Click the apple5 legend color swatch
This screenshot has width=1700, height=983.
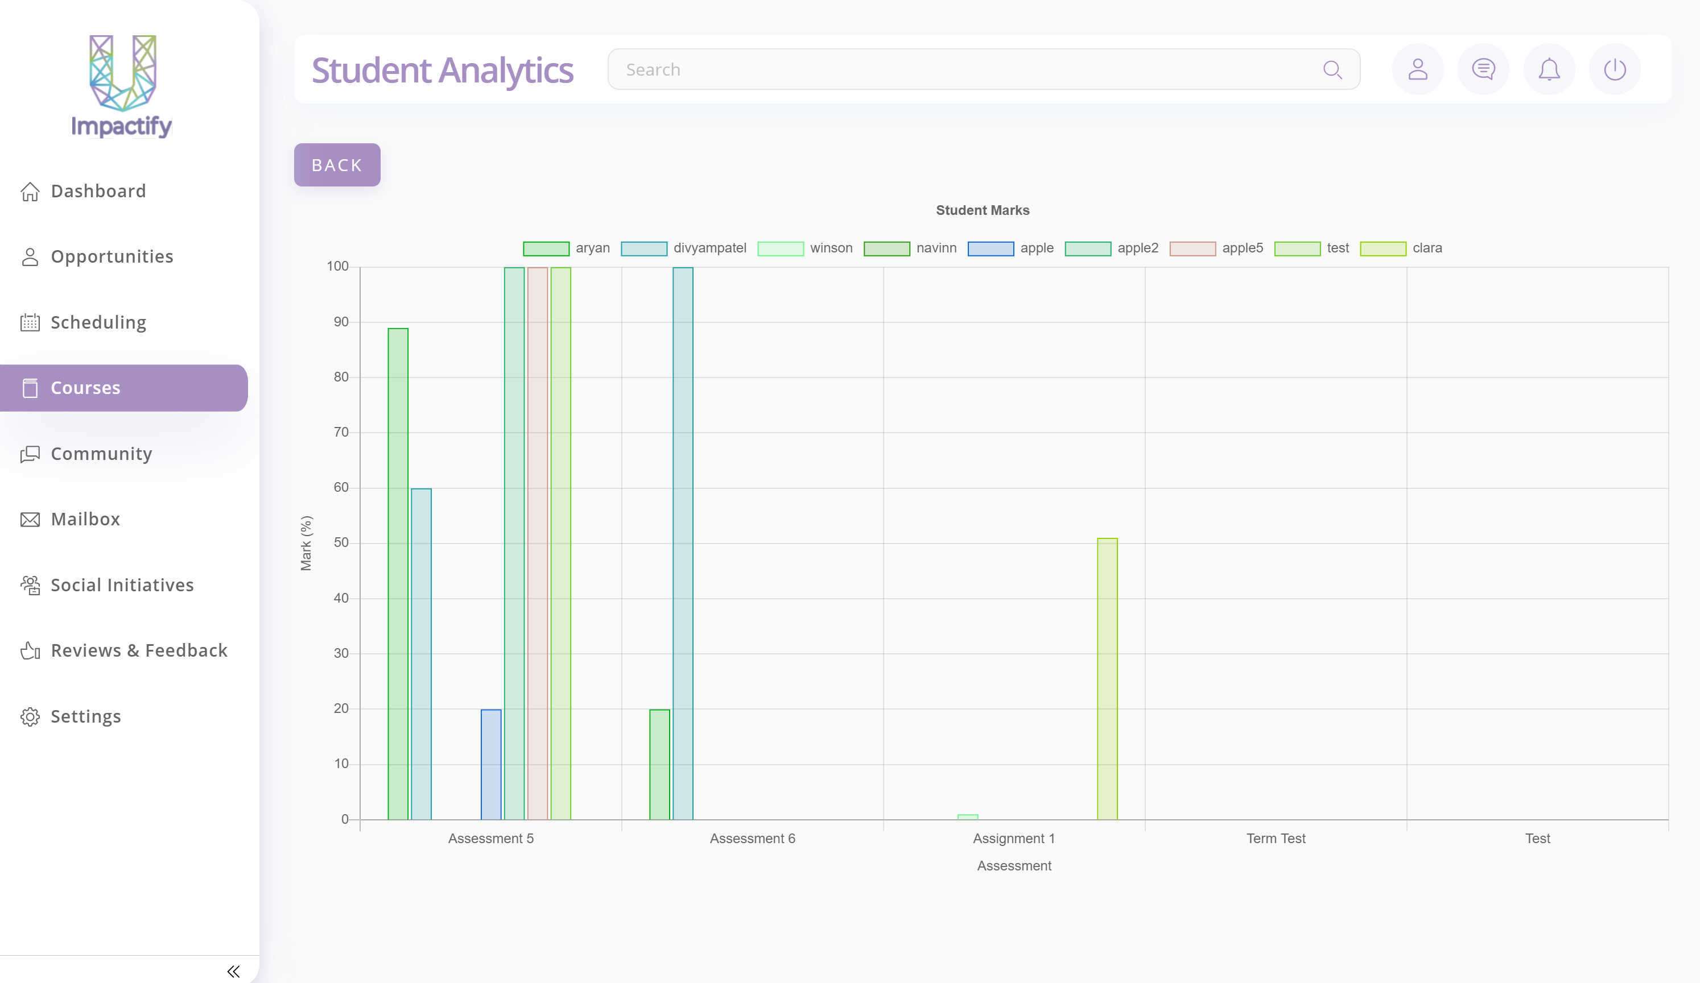[x=1192, y=248]
